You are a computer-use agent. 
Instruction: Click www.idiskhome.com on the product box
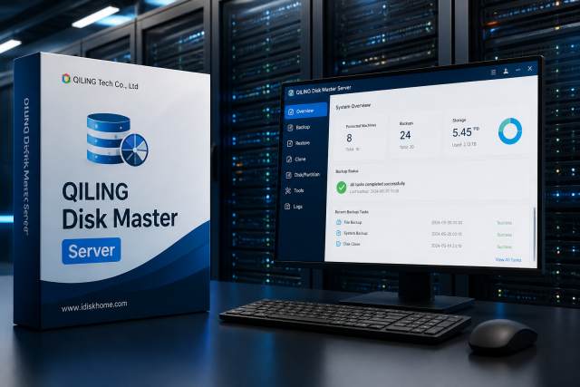(94, 305)
